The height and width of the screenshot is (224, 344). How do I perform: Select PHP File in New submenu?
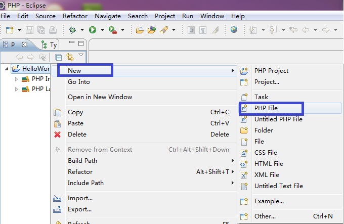tap(290, 108)
